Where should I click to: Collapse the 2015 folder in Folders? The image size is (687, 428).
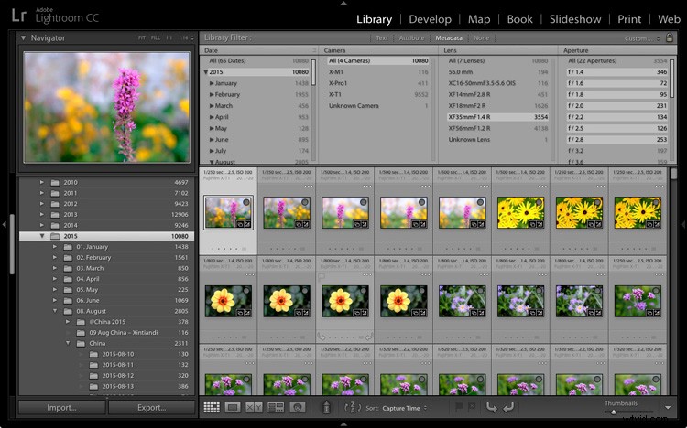pyautogui.click(x=42, y=236)
